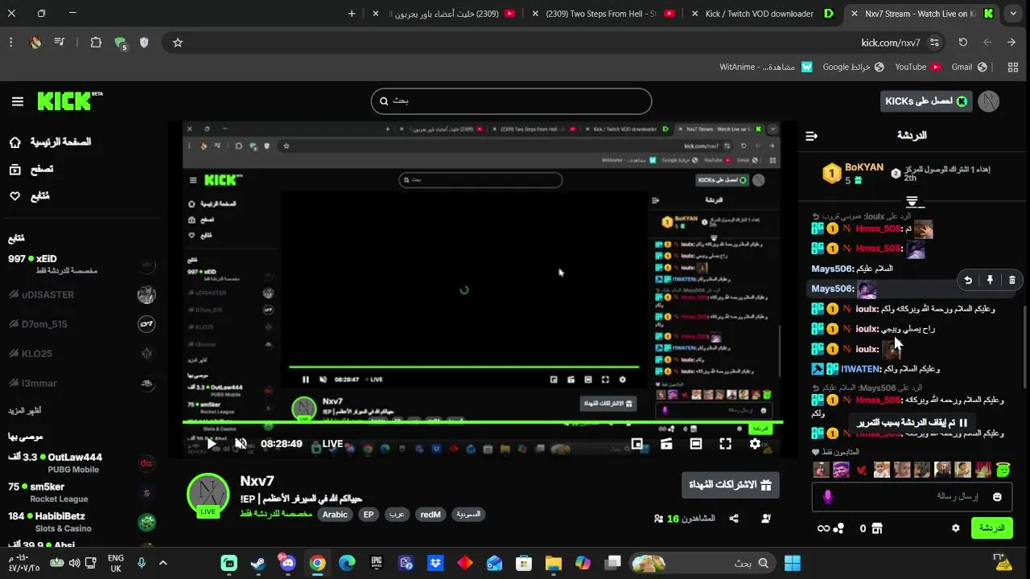Play the stream video
Screen dimensions: 1030x579
click(212, 443)
